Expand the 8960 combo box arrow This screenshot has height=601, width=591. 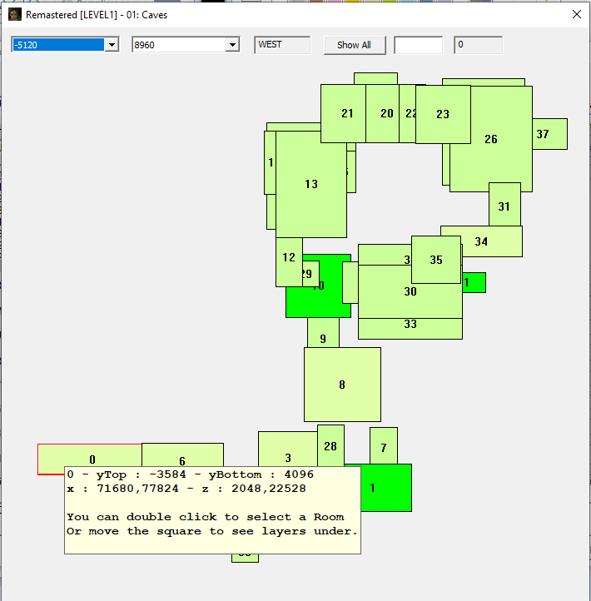coord(232,45)
